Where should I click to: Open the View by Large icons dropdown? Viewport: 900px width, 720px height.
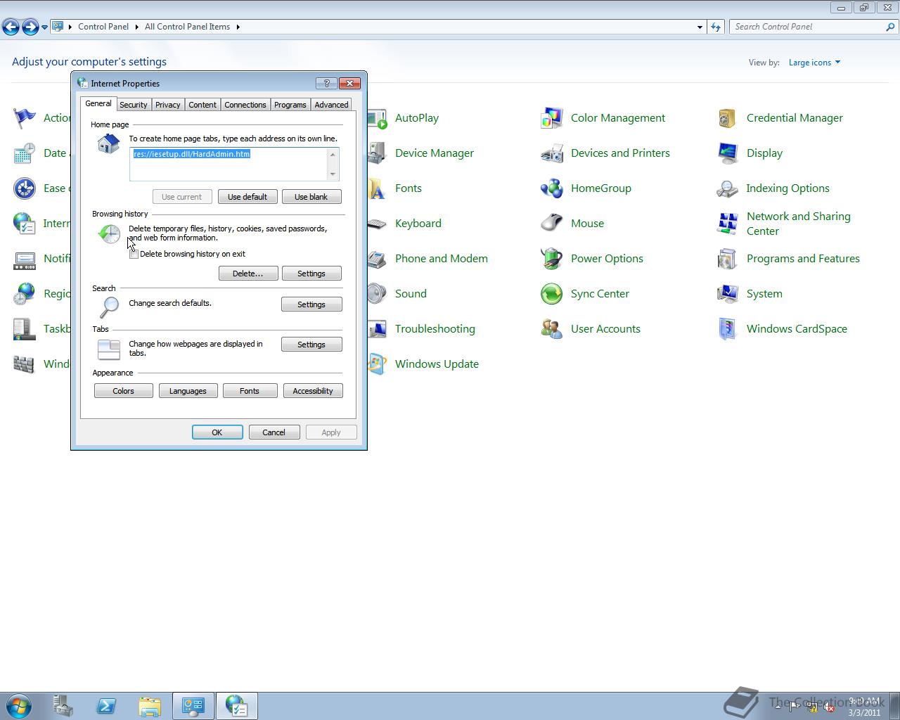point(814,63)
